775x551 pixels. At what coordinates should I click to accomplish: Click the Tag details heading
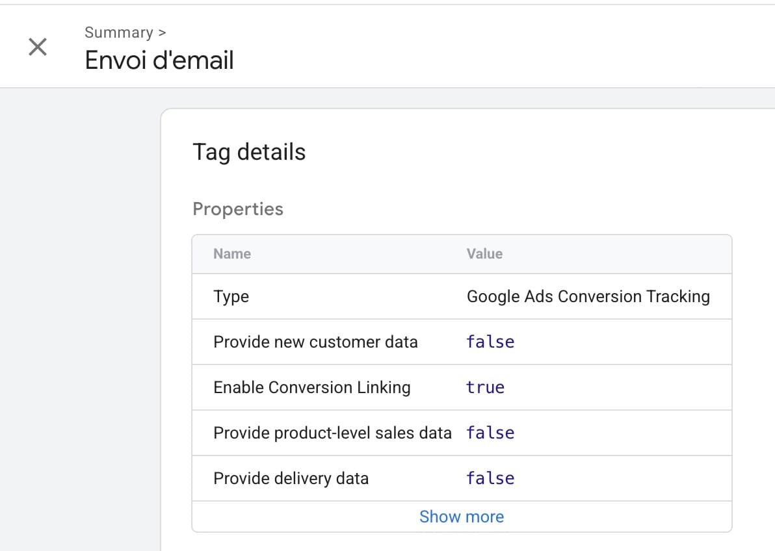[x=249, y=152]
